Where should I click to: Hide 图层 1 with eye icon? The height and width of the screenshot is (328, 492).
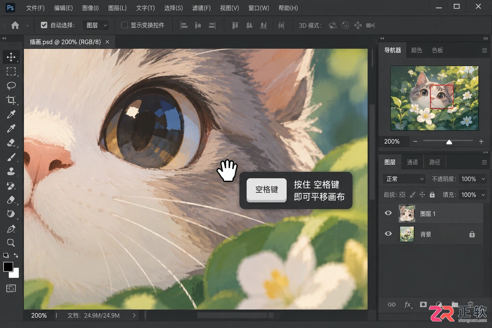[x=388, y=213]
